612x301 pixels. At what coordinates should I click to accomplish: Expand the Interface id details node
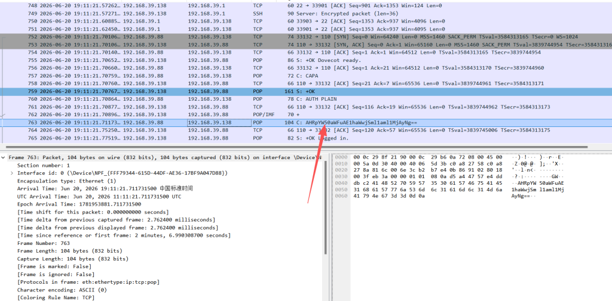pyautogui.click(x=13, y=173)
